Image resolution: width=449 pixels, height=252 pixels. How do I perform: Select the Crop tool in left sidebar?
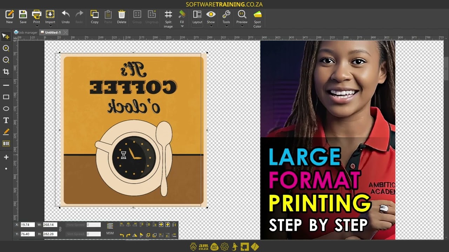(6, 72)
